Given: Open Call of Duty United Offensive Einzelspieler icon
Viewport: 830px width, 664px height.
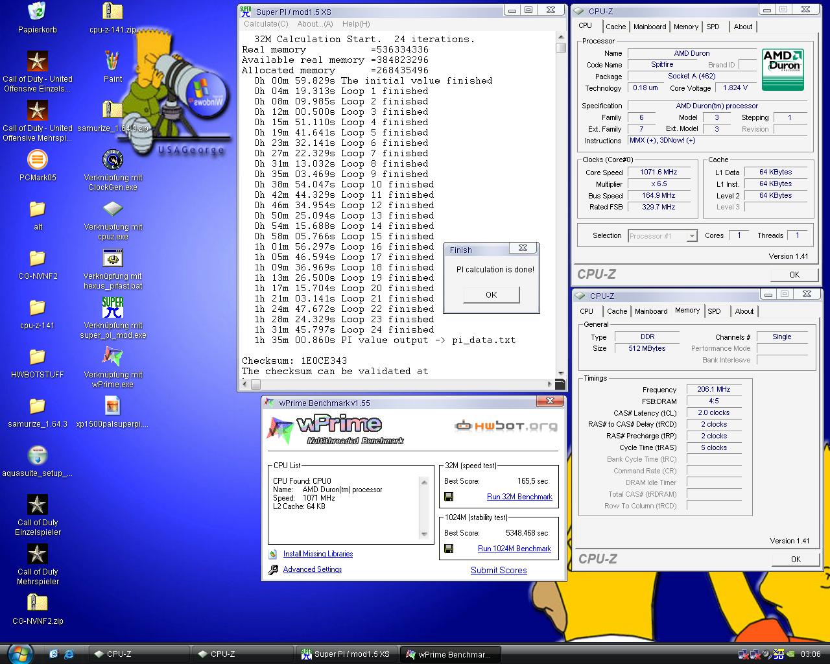Looking at the screenshot, I should pyautogui.click(x=37, y=61).
